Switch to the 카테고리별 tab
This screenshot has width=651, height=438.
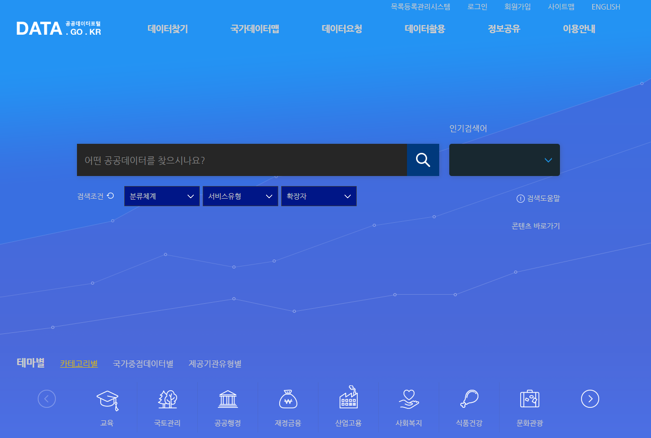click(79, 364)
